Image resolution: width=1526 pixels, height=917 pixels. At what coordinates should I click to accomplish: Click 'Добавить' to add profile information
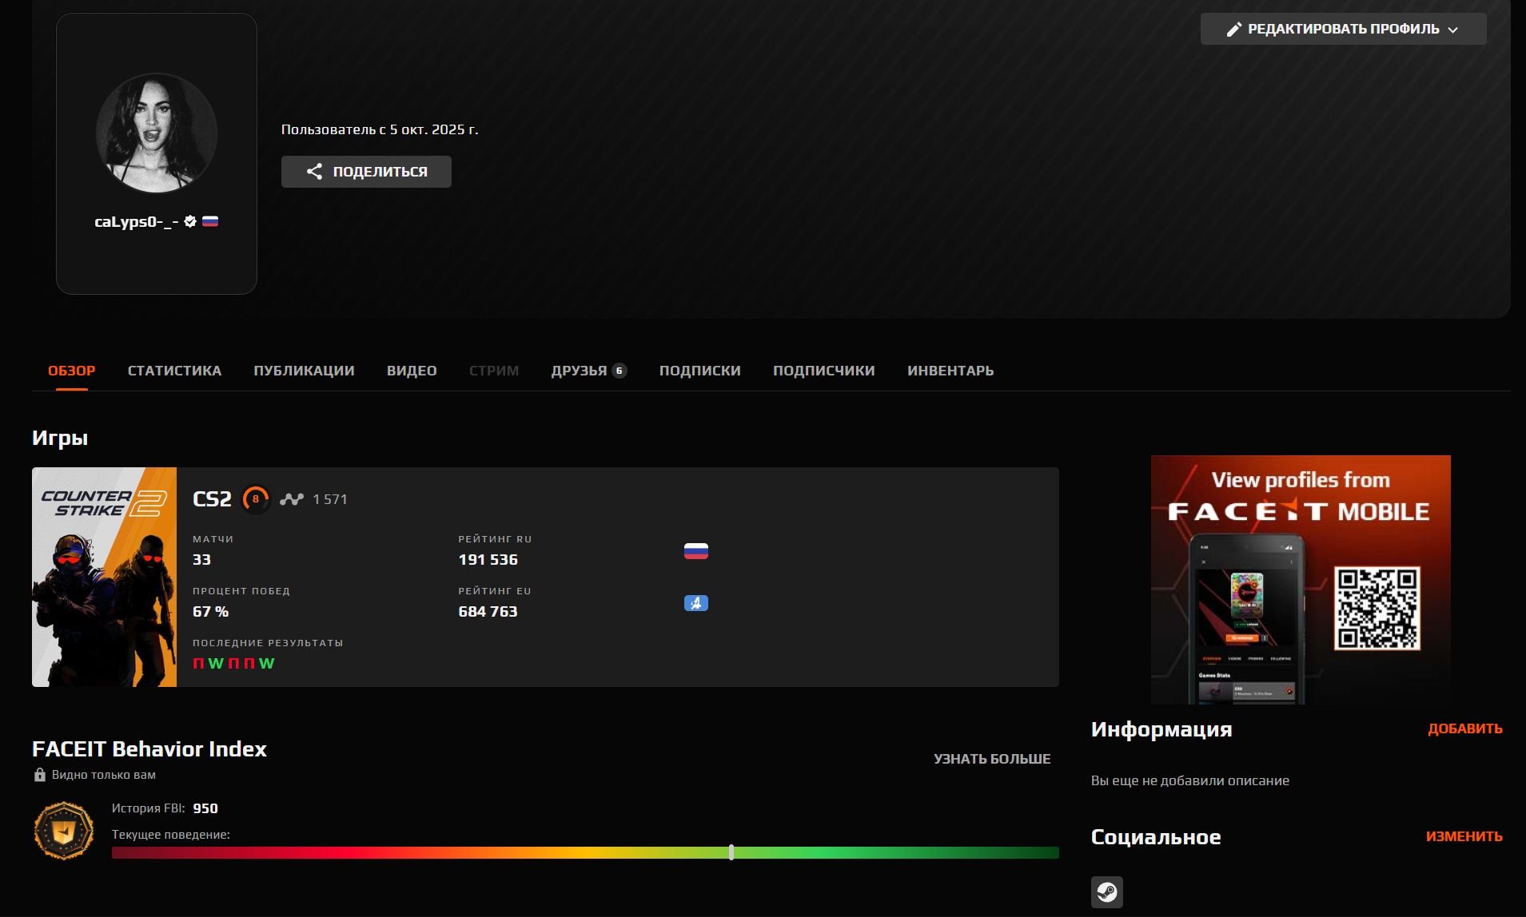tap(1464, 728)
